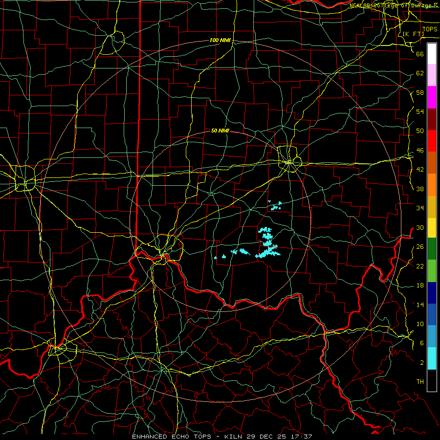This screenshot has width=440, height=440.
Task: Click the light orange legend swatch
Action: click(x=432, y=185)
